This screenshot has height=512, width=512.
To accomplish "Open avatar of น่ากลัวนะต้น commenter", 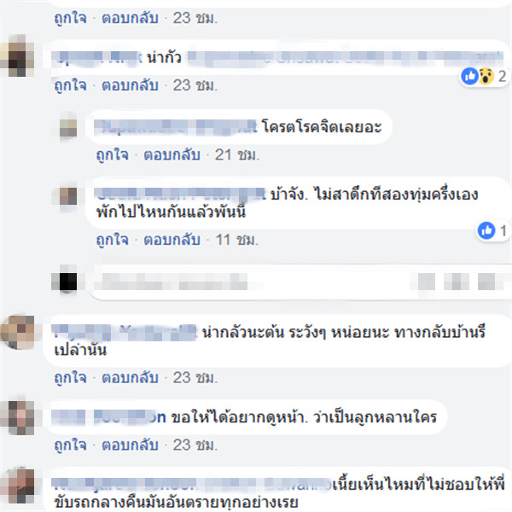I will [17, 333].
